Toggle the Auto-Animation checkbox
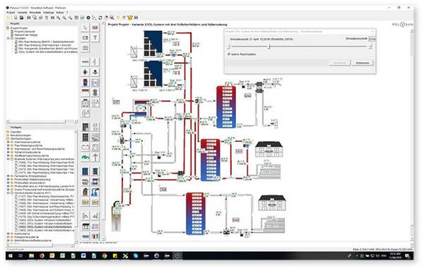This screenshot has height=270, width=424. (x=229, y=54)
